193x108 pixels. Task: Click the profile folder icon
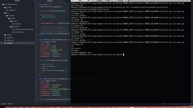[9, 18]
